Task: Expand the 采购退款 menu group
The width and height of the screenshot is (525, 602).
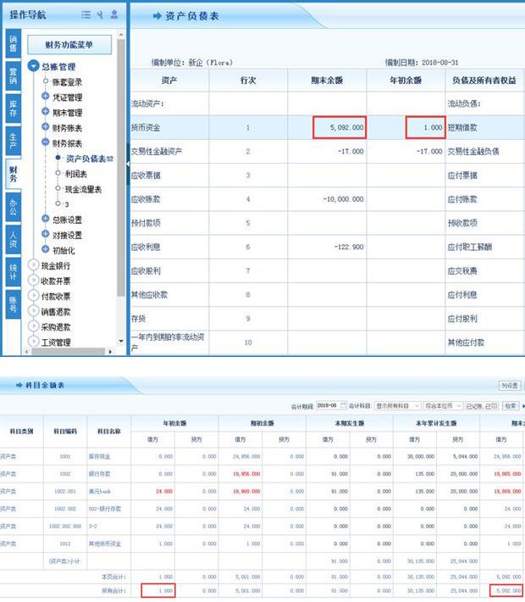Action: point(33,326)
